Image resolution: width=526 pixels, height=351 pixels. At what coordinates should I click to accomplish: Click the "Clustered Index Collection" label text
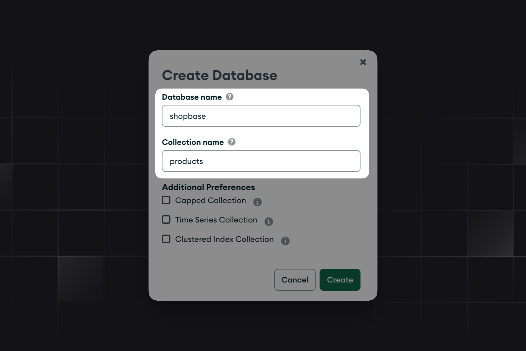pos(224,239)
